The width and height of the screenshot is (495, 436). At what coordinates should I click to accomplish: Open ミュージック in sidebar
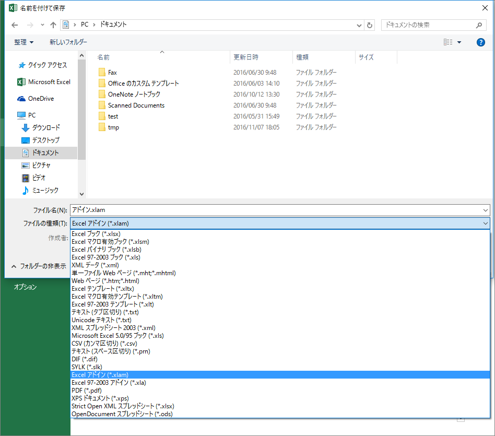click(x=40, y=191)
